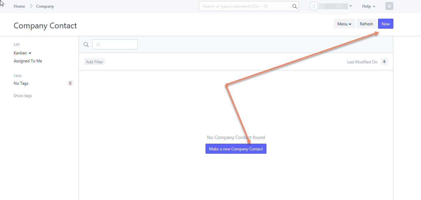Open the Company breadcrumb link

[x=45, y=6]
